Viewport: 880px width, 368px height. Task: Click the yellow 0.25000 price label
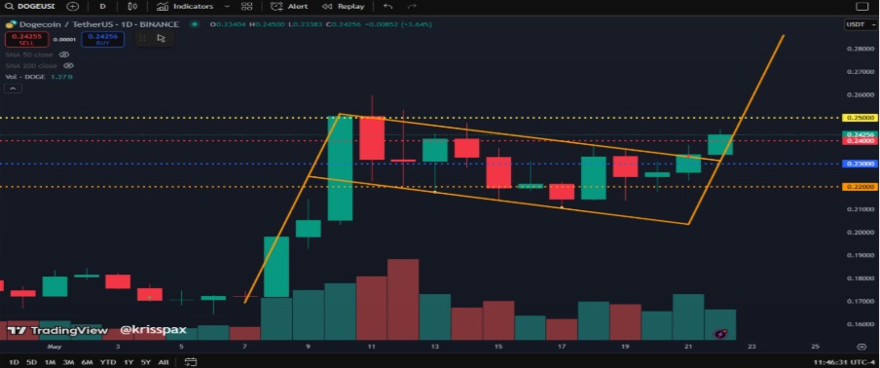859,118
